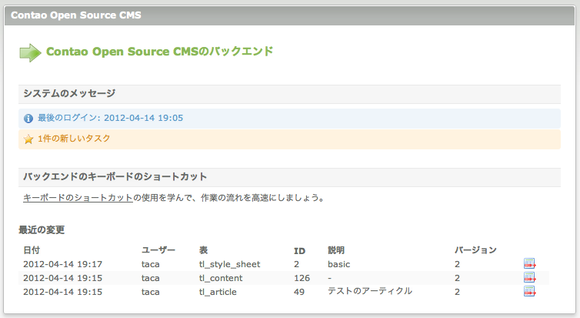Click the star icon beside new task message
Screen dimensions: 580x318
[28, 139]
